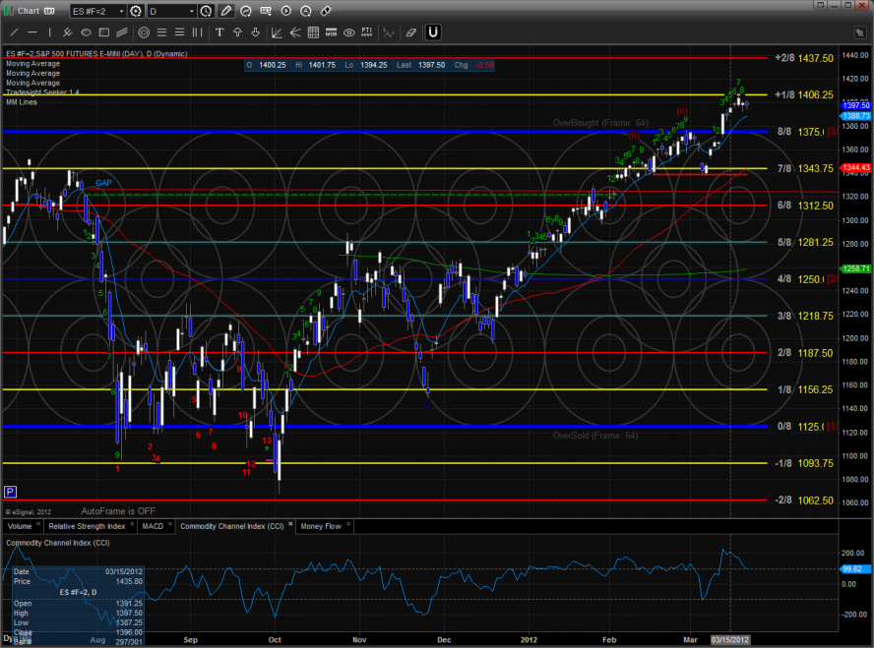
Task: Close the Money Flow tab
Action: 346,526
